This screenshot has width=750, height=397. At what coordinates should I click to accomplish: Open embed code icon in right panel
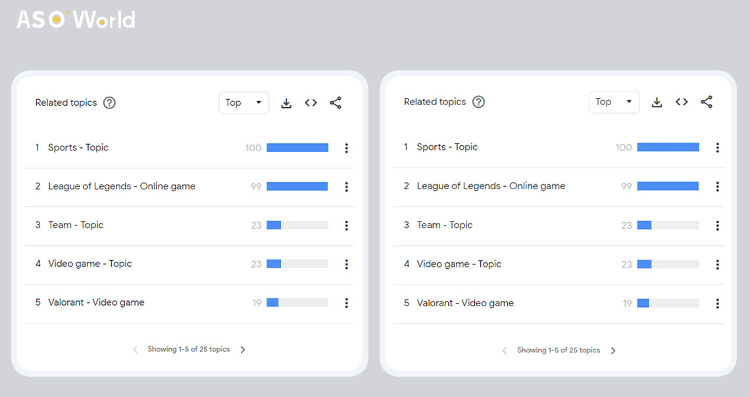tap(682, 102)
